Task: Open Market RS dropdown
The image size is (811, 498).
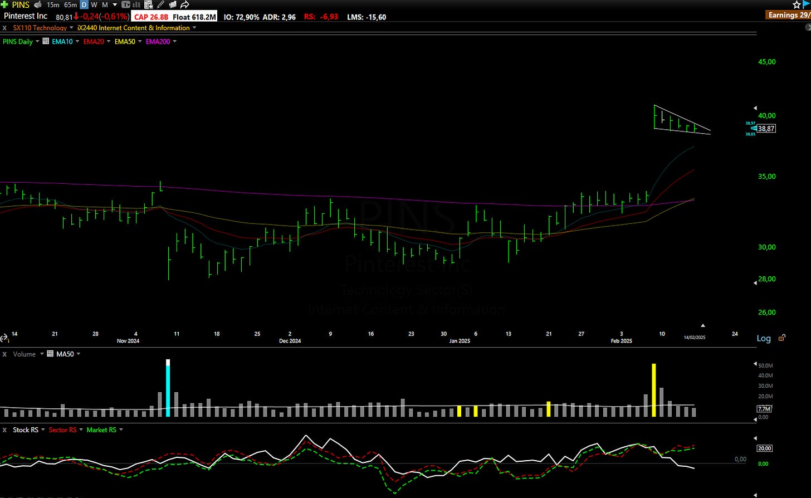Action: click(x=121, y=430)
